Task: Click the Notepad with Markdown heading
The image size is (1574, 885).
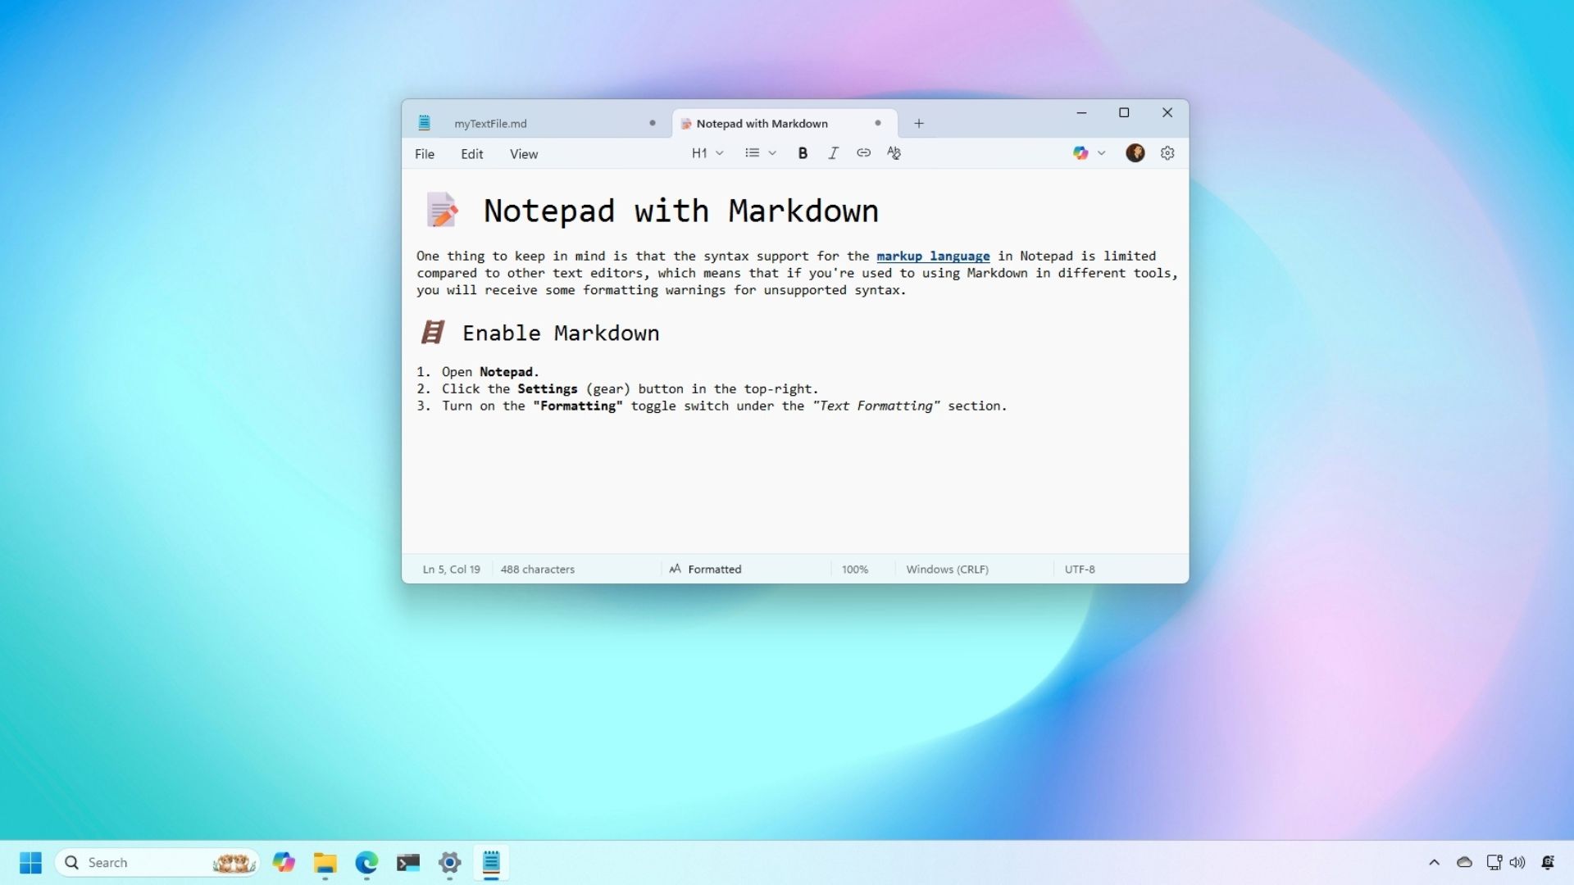Action: pos(680,211)
